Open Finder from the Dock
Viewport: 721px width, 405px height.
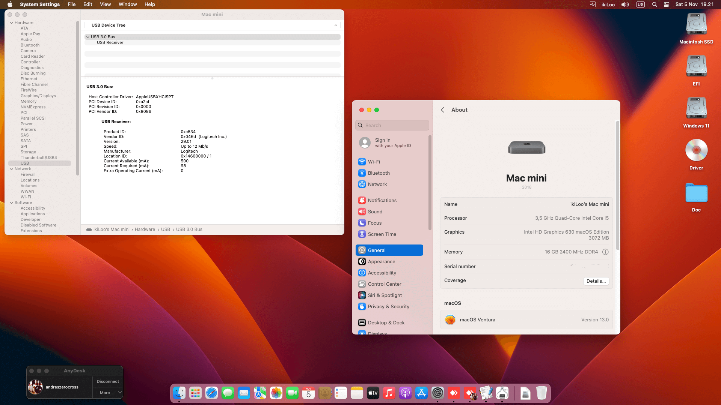click(x=179, y=393)
